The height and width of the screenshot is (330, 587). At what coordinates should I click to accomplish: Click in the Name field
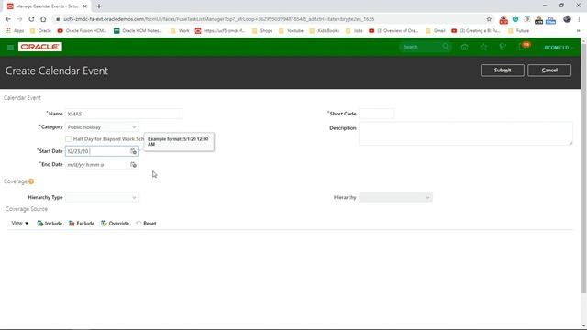coord(124,114)
